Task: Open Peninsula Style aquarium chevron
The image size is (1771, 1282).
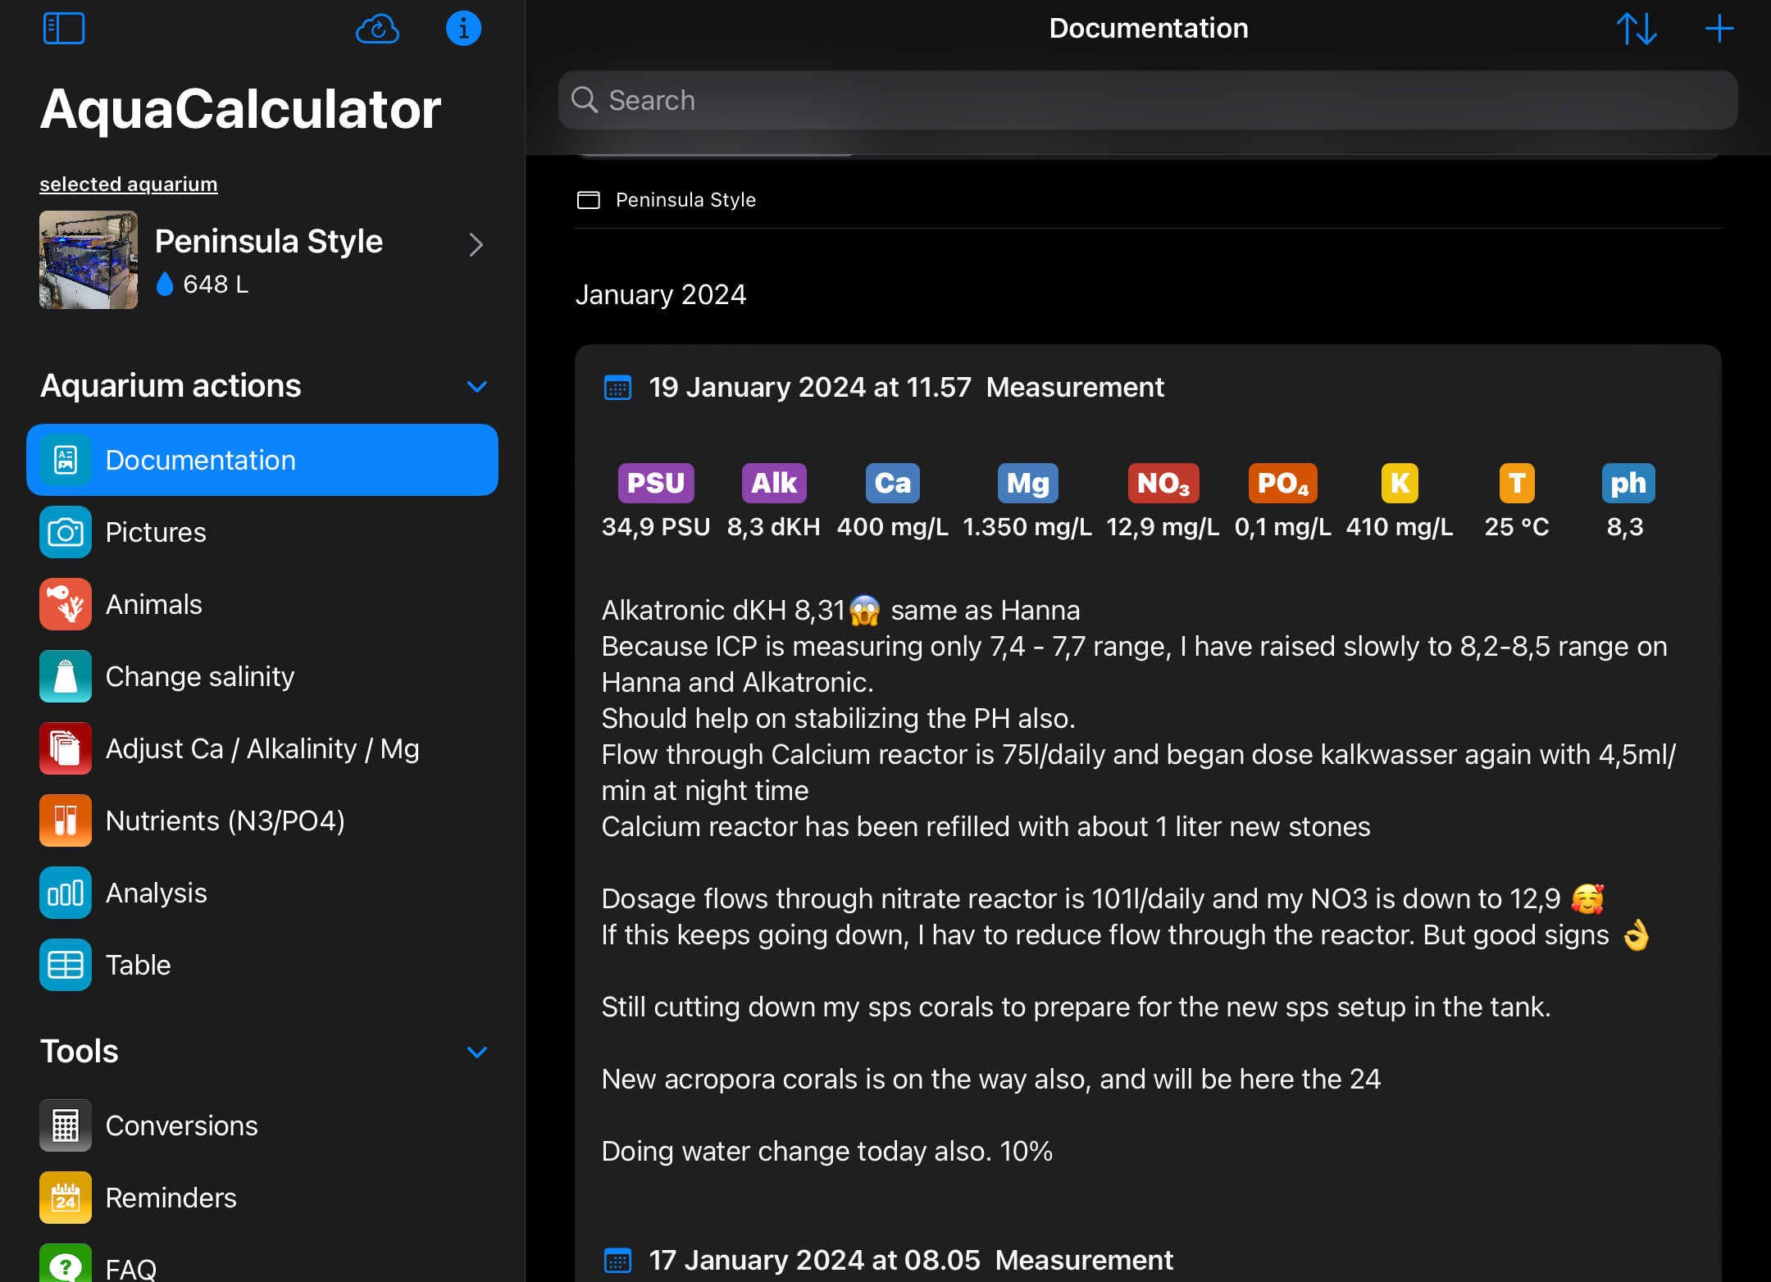Action: pos(476,244)
